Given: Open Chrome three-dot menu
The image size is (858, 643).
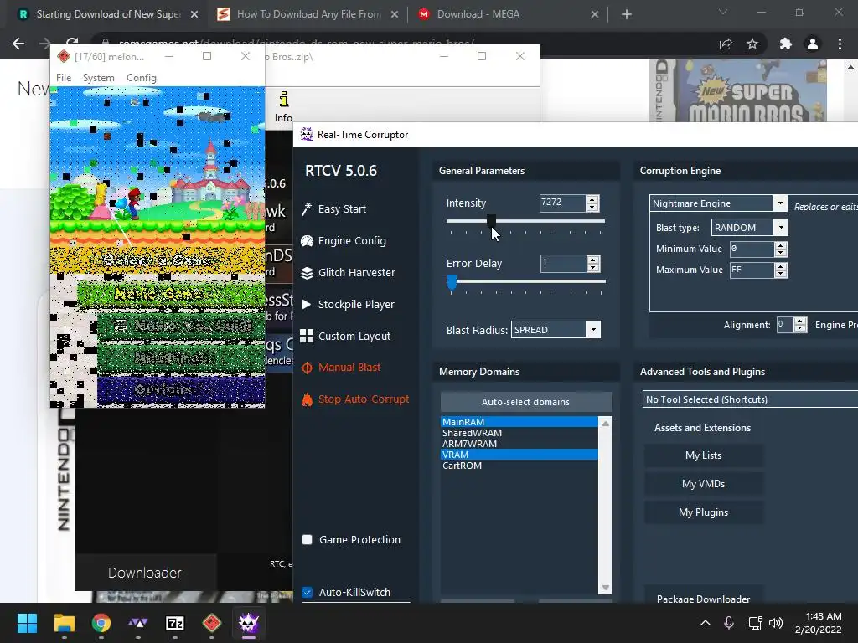Looking at the screenshot, I should pyautogui.click(x=840, y=44).
